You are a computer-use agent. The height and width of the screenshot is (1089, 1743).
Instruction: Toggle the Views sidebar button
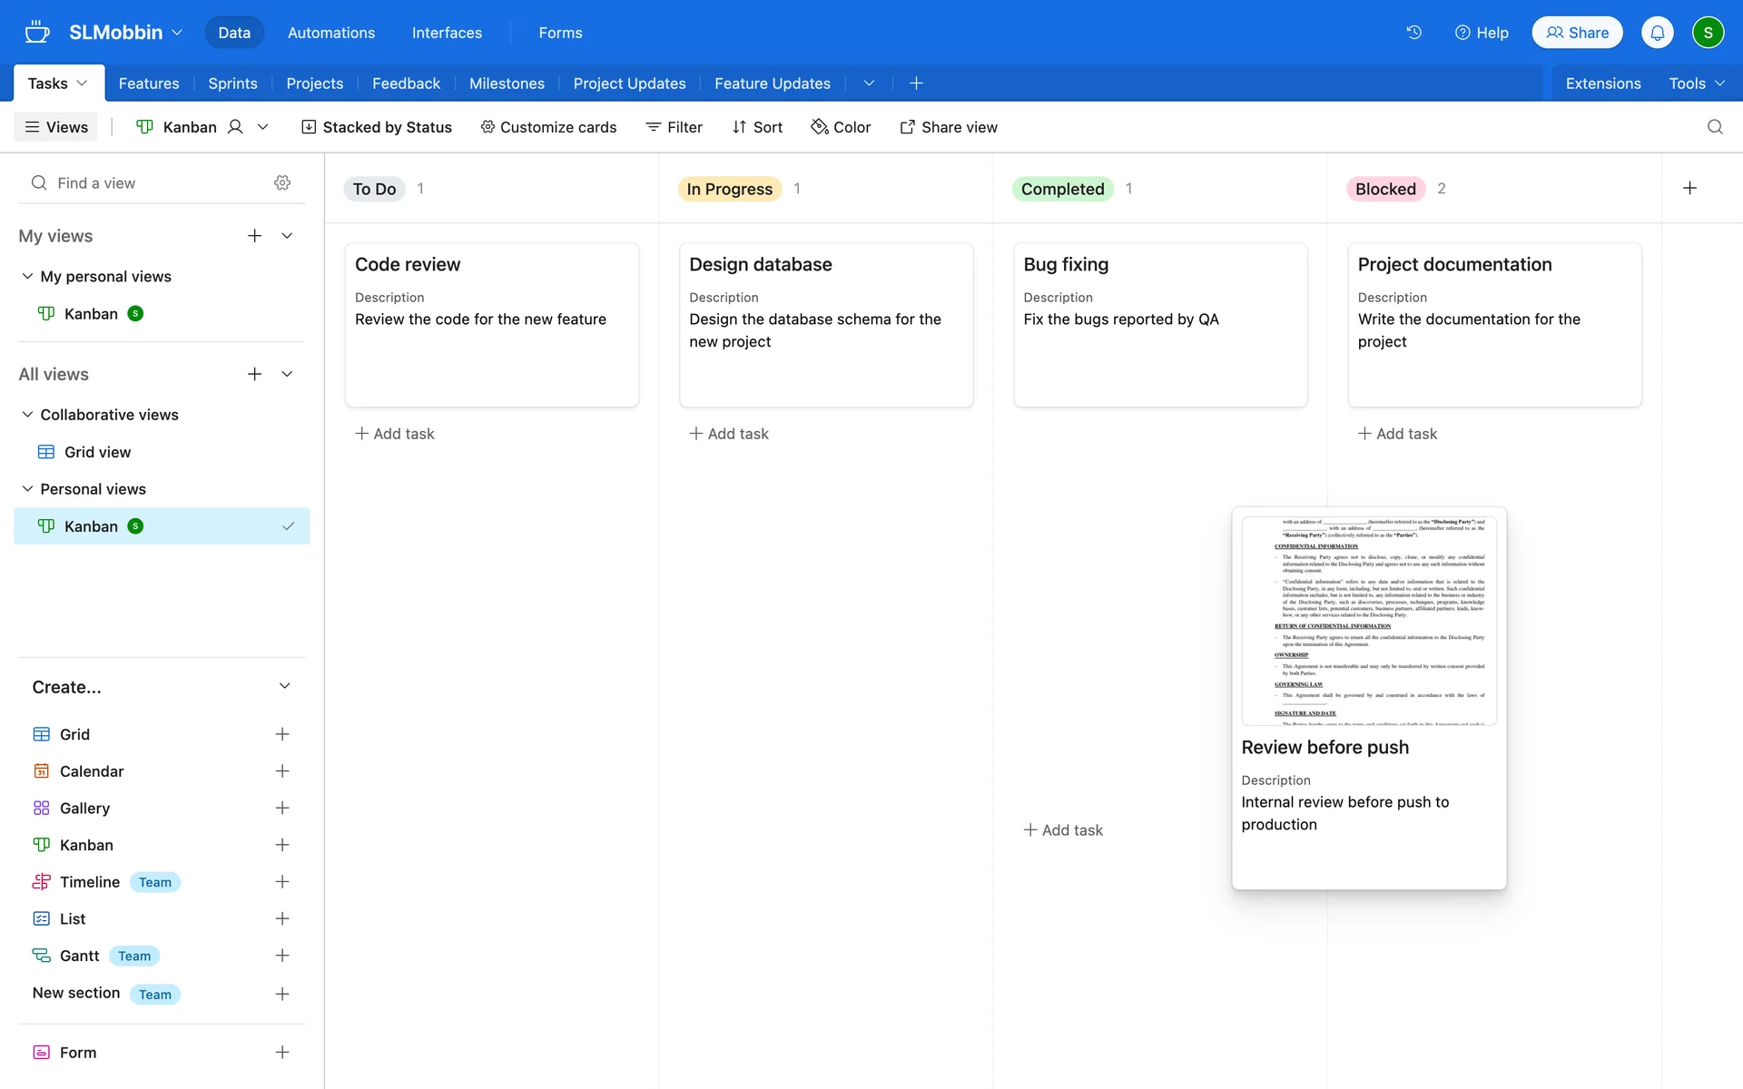(56, 127)
